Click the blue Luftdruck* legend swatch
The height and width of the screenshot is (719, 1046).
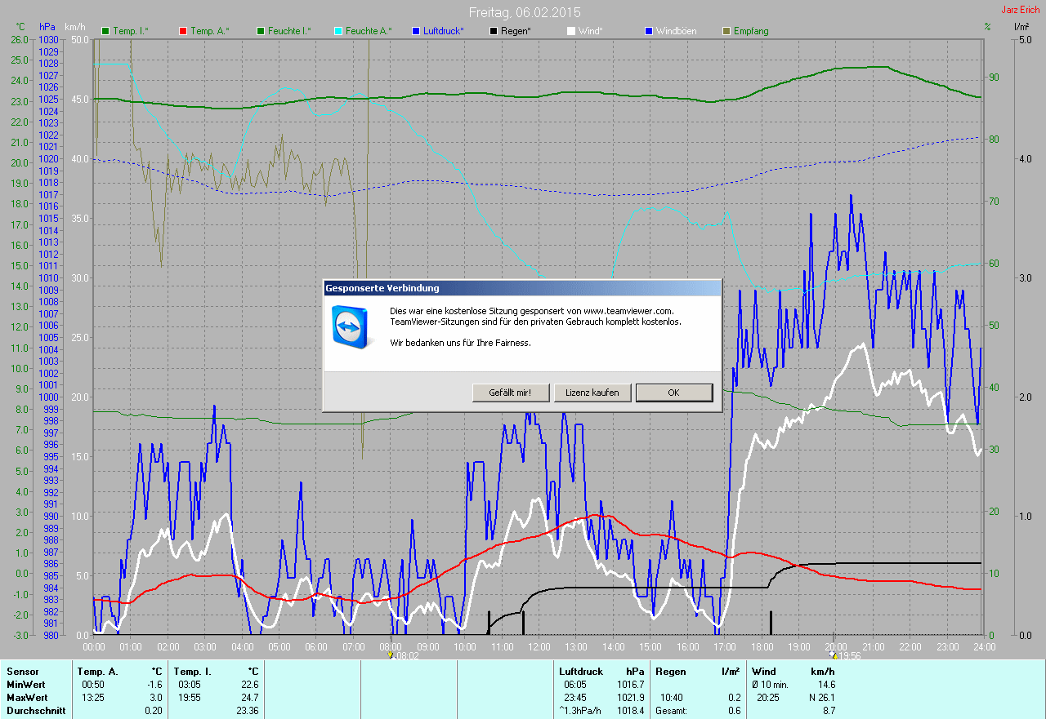point(416,31)
